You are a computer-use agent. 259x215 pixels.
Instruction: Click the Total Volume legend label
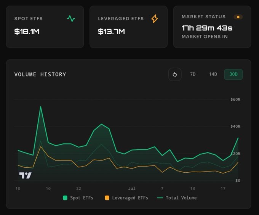(181, 198)
